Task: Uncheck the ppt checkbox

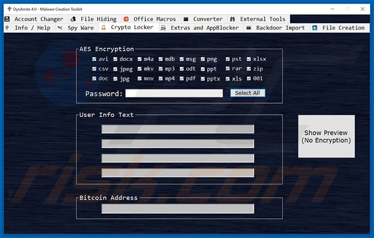Action: click(203, 69)
